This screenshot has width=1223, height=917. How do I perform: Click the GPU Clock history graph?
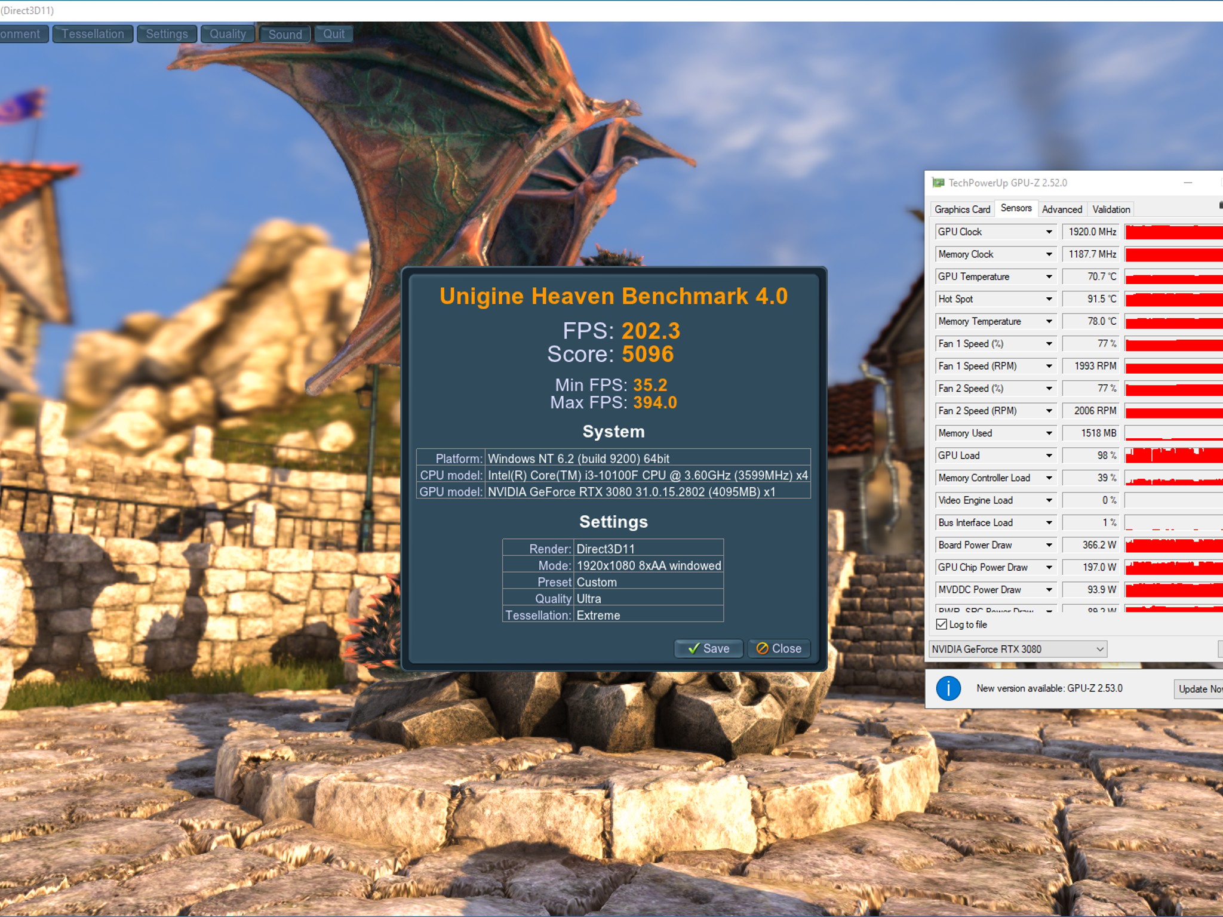click(1174, 232)
